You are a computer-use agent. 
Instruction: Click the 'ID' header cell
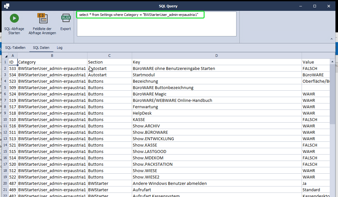tap(13, 62)
